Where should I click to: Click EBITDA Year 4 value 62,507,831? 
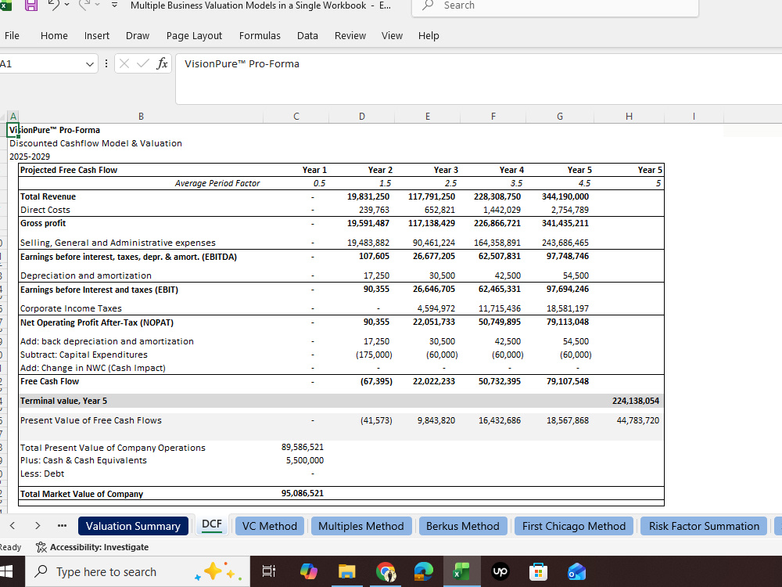(x=499, y=256)
